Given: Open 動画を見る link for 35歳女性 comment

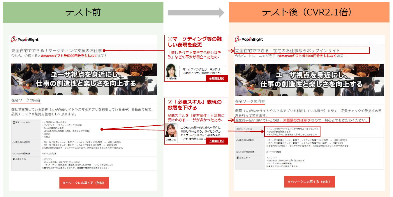Looking at the screenshot, I should click(217, 141).
